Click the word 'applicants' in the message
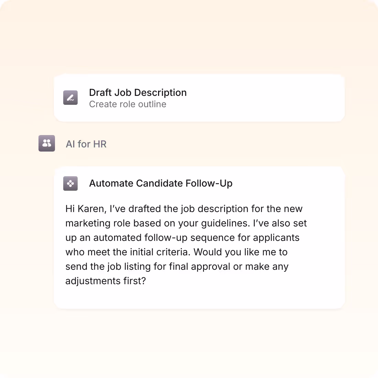Image resolution: width=378 pixels, height=378 pixels. tap(276, 238)
